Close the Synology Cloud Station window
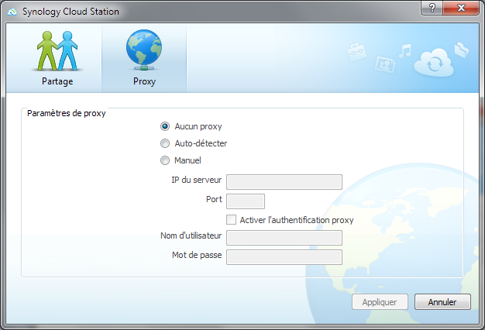The width and height of the screenshot is (485, 330). pos(461,8)
